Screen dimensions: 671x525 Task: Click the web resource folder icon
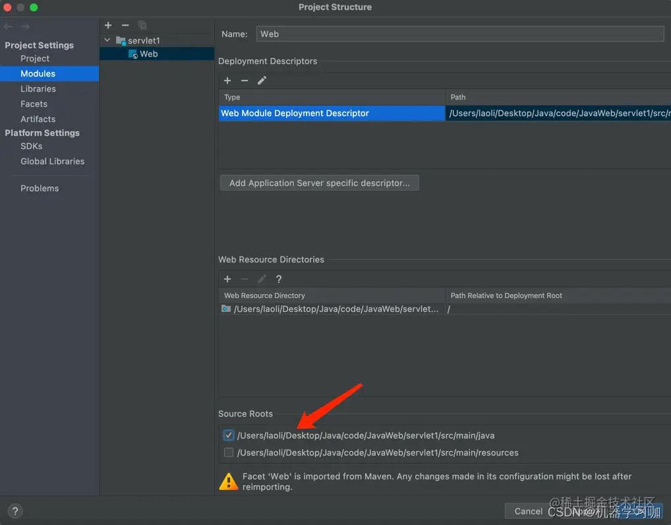tap(226, 309)
